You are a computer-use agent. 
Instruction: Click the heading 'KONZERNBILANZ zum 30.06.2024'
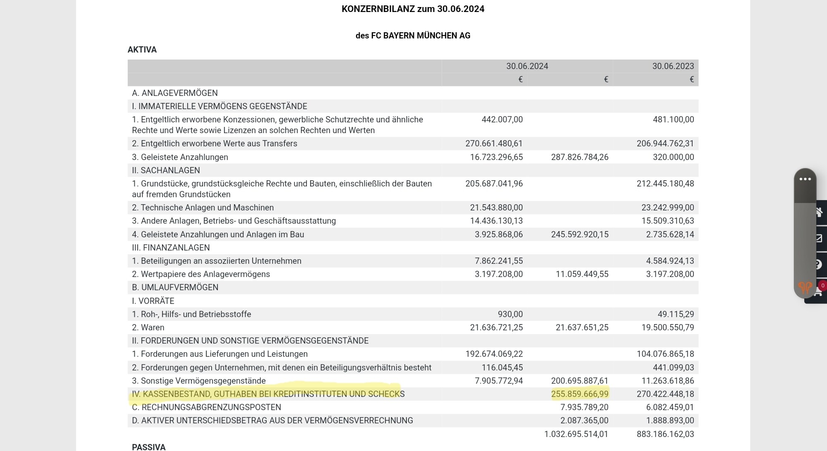point(413,9)
